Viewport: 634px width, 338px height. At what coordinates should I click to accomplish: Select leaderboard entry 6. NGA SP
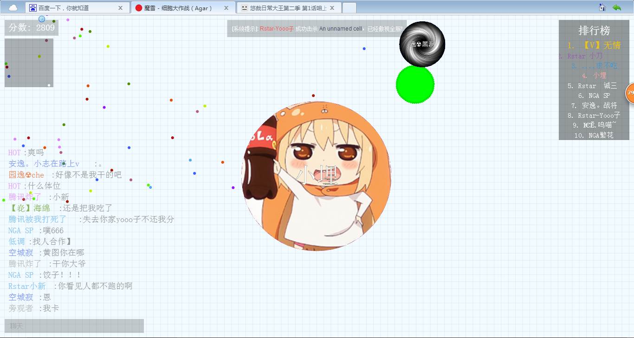(594, 96)
